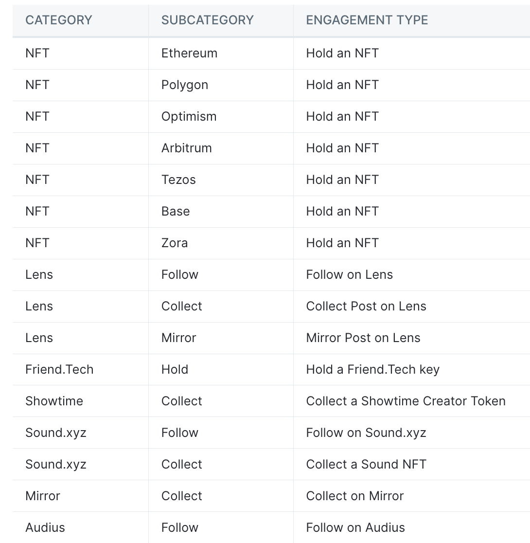Click "Hold an NFT" in the Zora row
The width and height of the screenshot is (530, 543).
point(342,243)
